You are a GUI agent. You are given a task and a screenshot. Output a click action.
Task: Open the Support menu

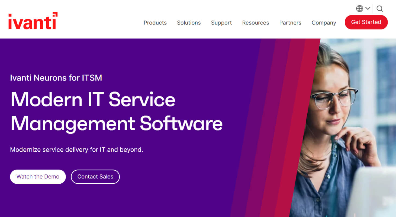coord(221,23)
